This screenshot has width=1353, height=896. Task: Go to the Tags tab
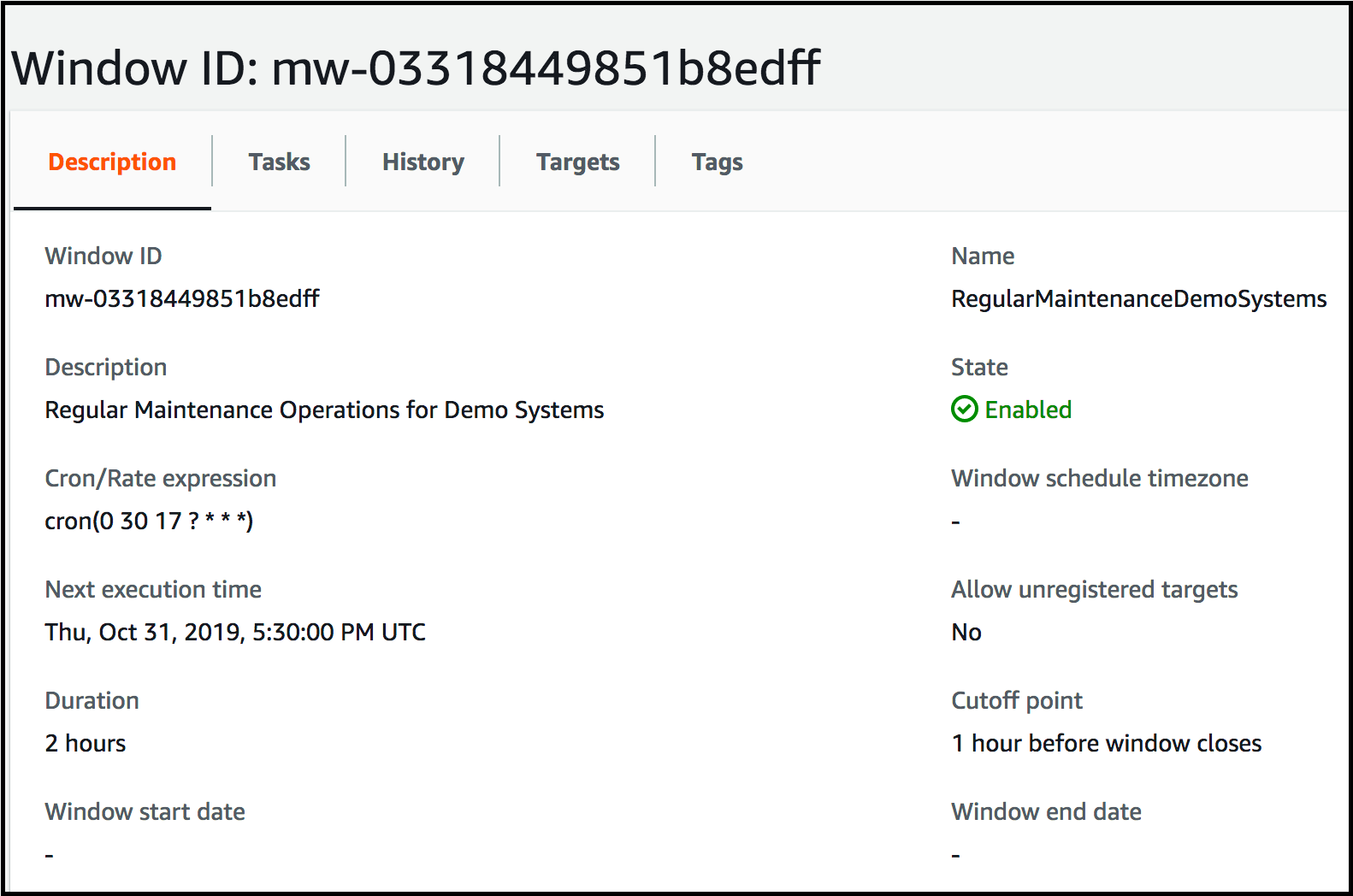pyautogui.click(x=717, y=162)
